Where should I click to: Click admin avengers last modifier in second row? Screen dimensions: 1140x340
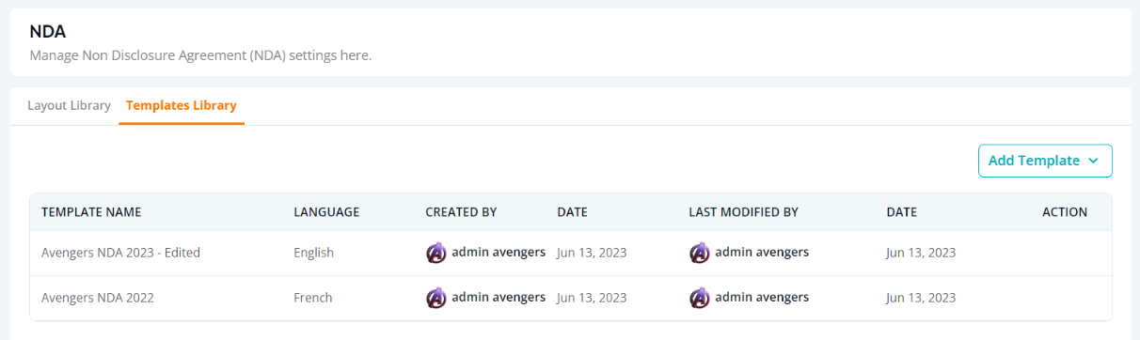tap(762, 297)
